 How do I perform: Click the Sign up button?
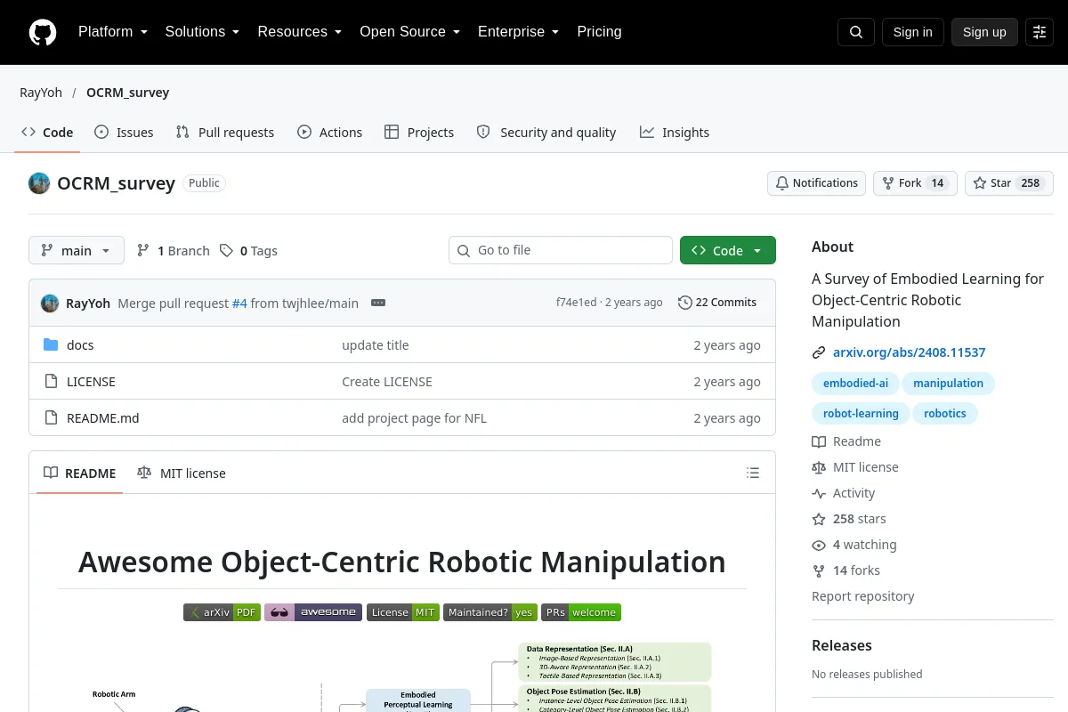point(984,32)
